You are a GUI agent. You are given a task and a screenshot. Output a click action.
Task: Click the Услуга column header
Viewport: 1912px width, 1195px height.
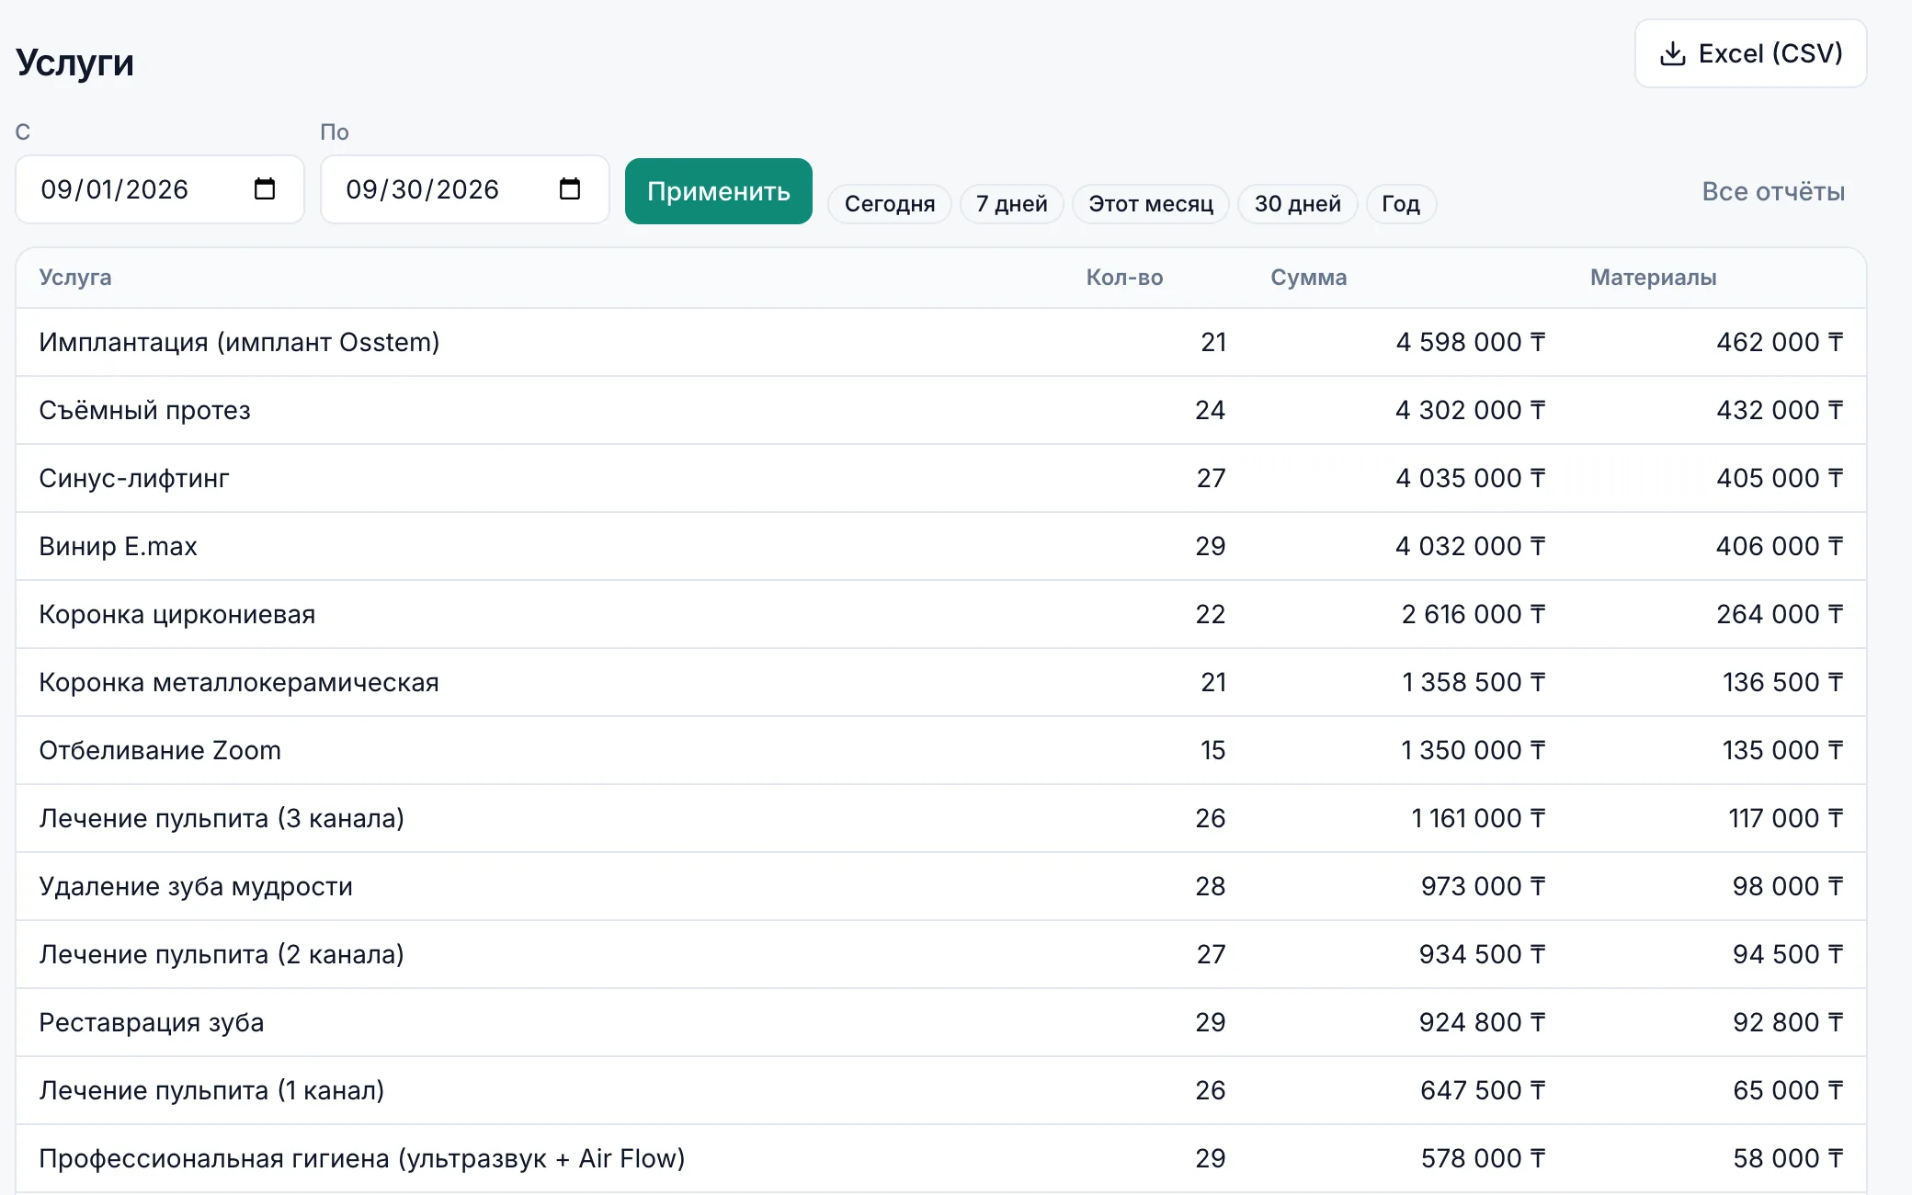(x=75, y=278)
